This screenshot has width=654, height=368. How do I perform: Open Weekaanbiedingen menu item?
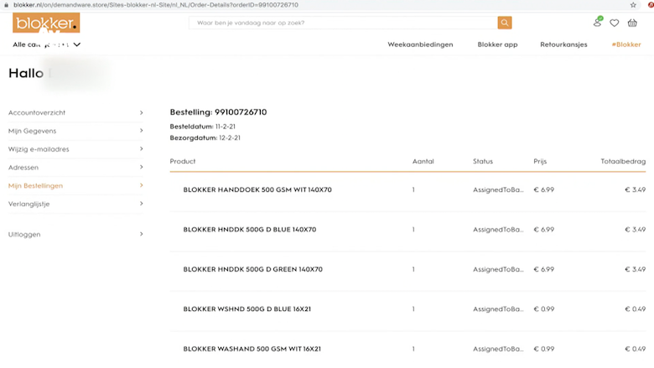[x=420, y=44]
